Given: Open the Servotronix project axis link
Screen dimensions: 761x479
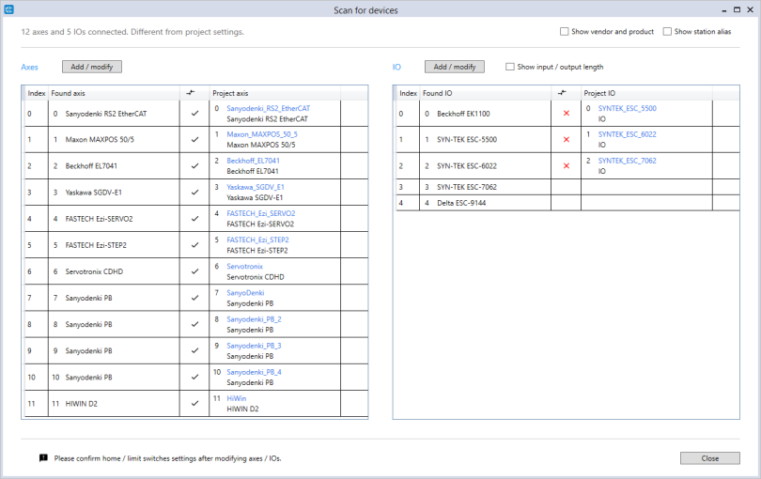Looking at the screenshot, I should [x=244, y=267].
